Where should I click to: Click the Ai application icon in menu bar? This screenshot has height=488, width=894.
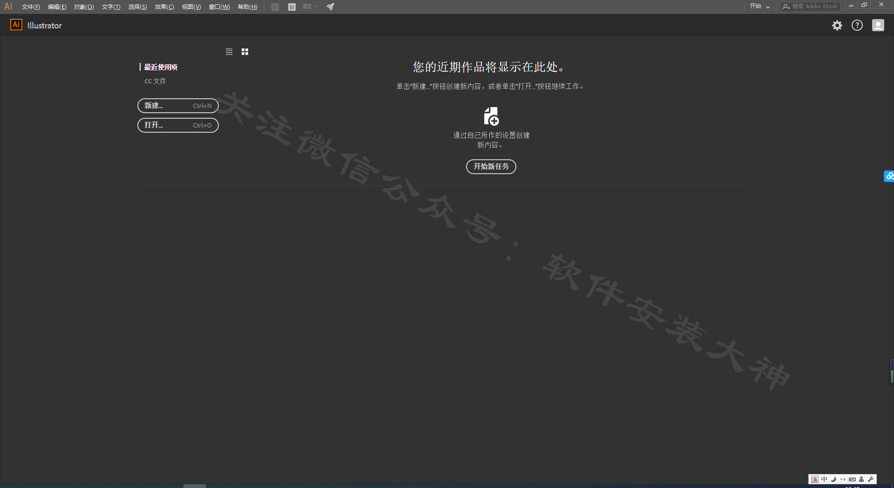[8, 7]
